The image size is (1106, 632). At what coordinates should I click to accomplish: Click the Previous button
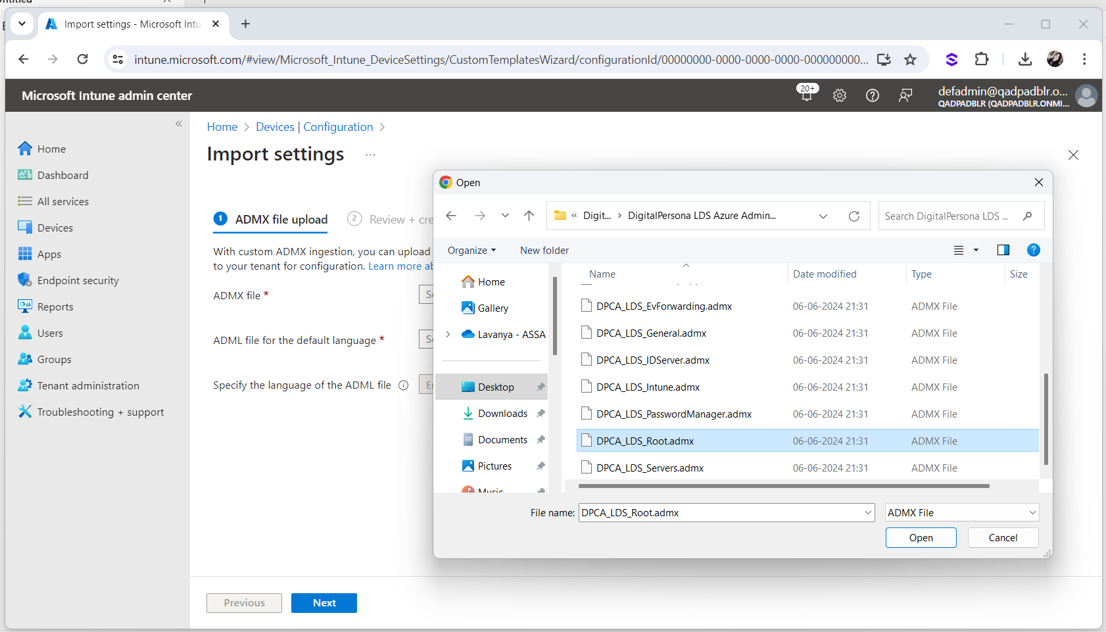(x=244, y=603)
